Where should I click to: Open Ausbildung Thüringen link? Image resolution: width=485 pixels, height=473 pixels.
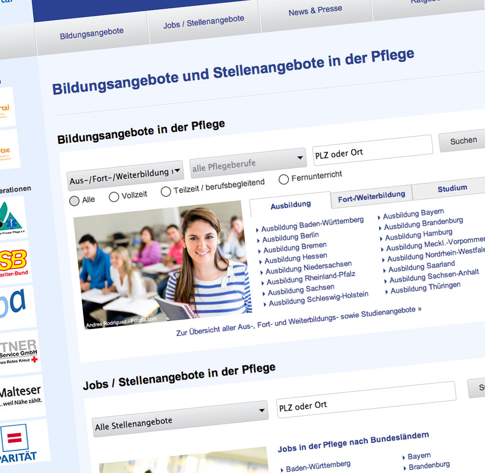point(425,288)
